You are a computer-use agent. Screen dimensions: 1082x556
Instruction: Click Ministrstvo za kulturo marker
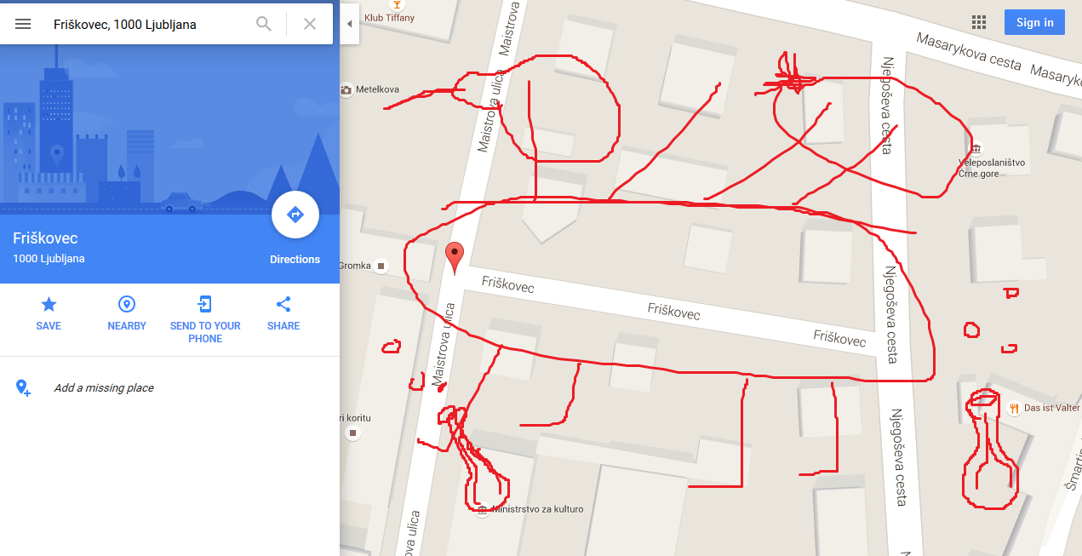(482, 510)
